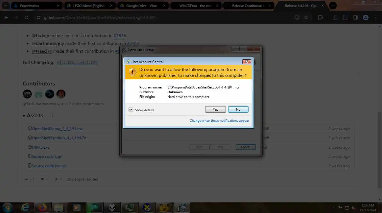Click the first contributor avatar

(27, 94)
